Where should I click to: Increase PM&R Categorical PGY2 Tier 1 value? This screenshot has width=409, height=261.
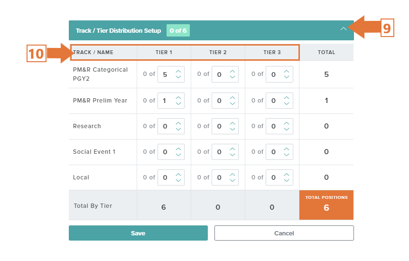tap(178, 72)
